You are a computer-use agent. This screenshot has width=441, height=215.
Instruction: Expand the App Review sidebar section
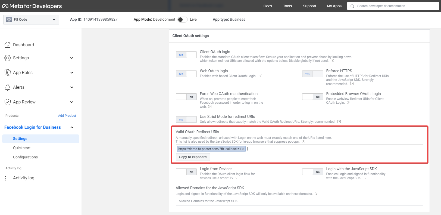(x=72, y=102)
